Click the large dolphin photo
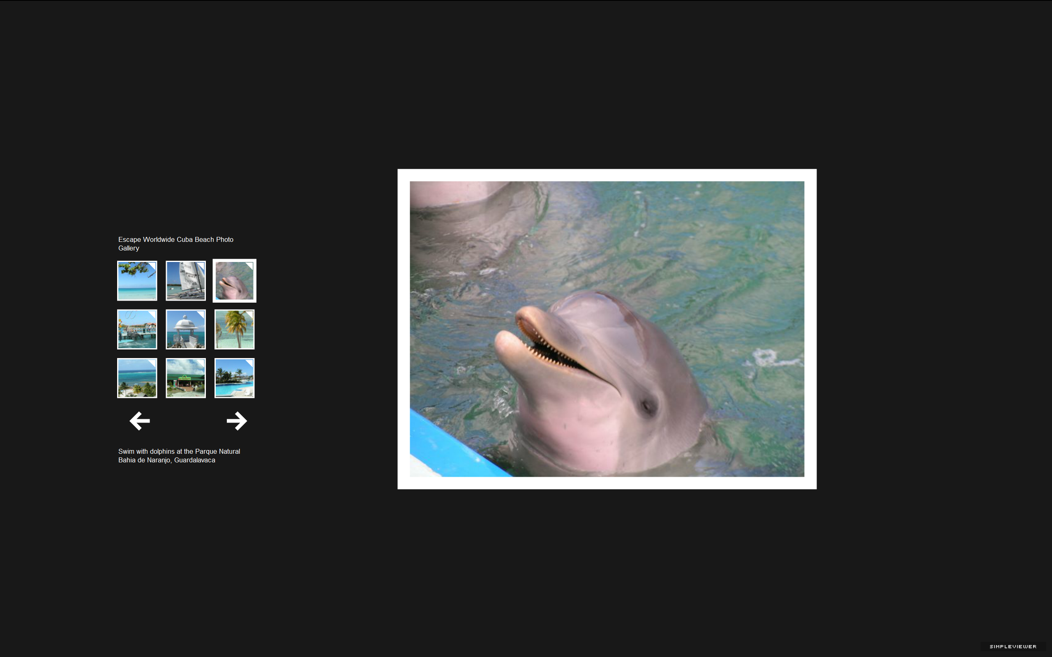Screen dimensions: 1052x657 [x=607, y=329]
